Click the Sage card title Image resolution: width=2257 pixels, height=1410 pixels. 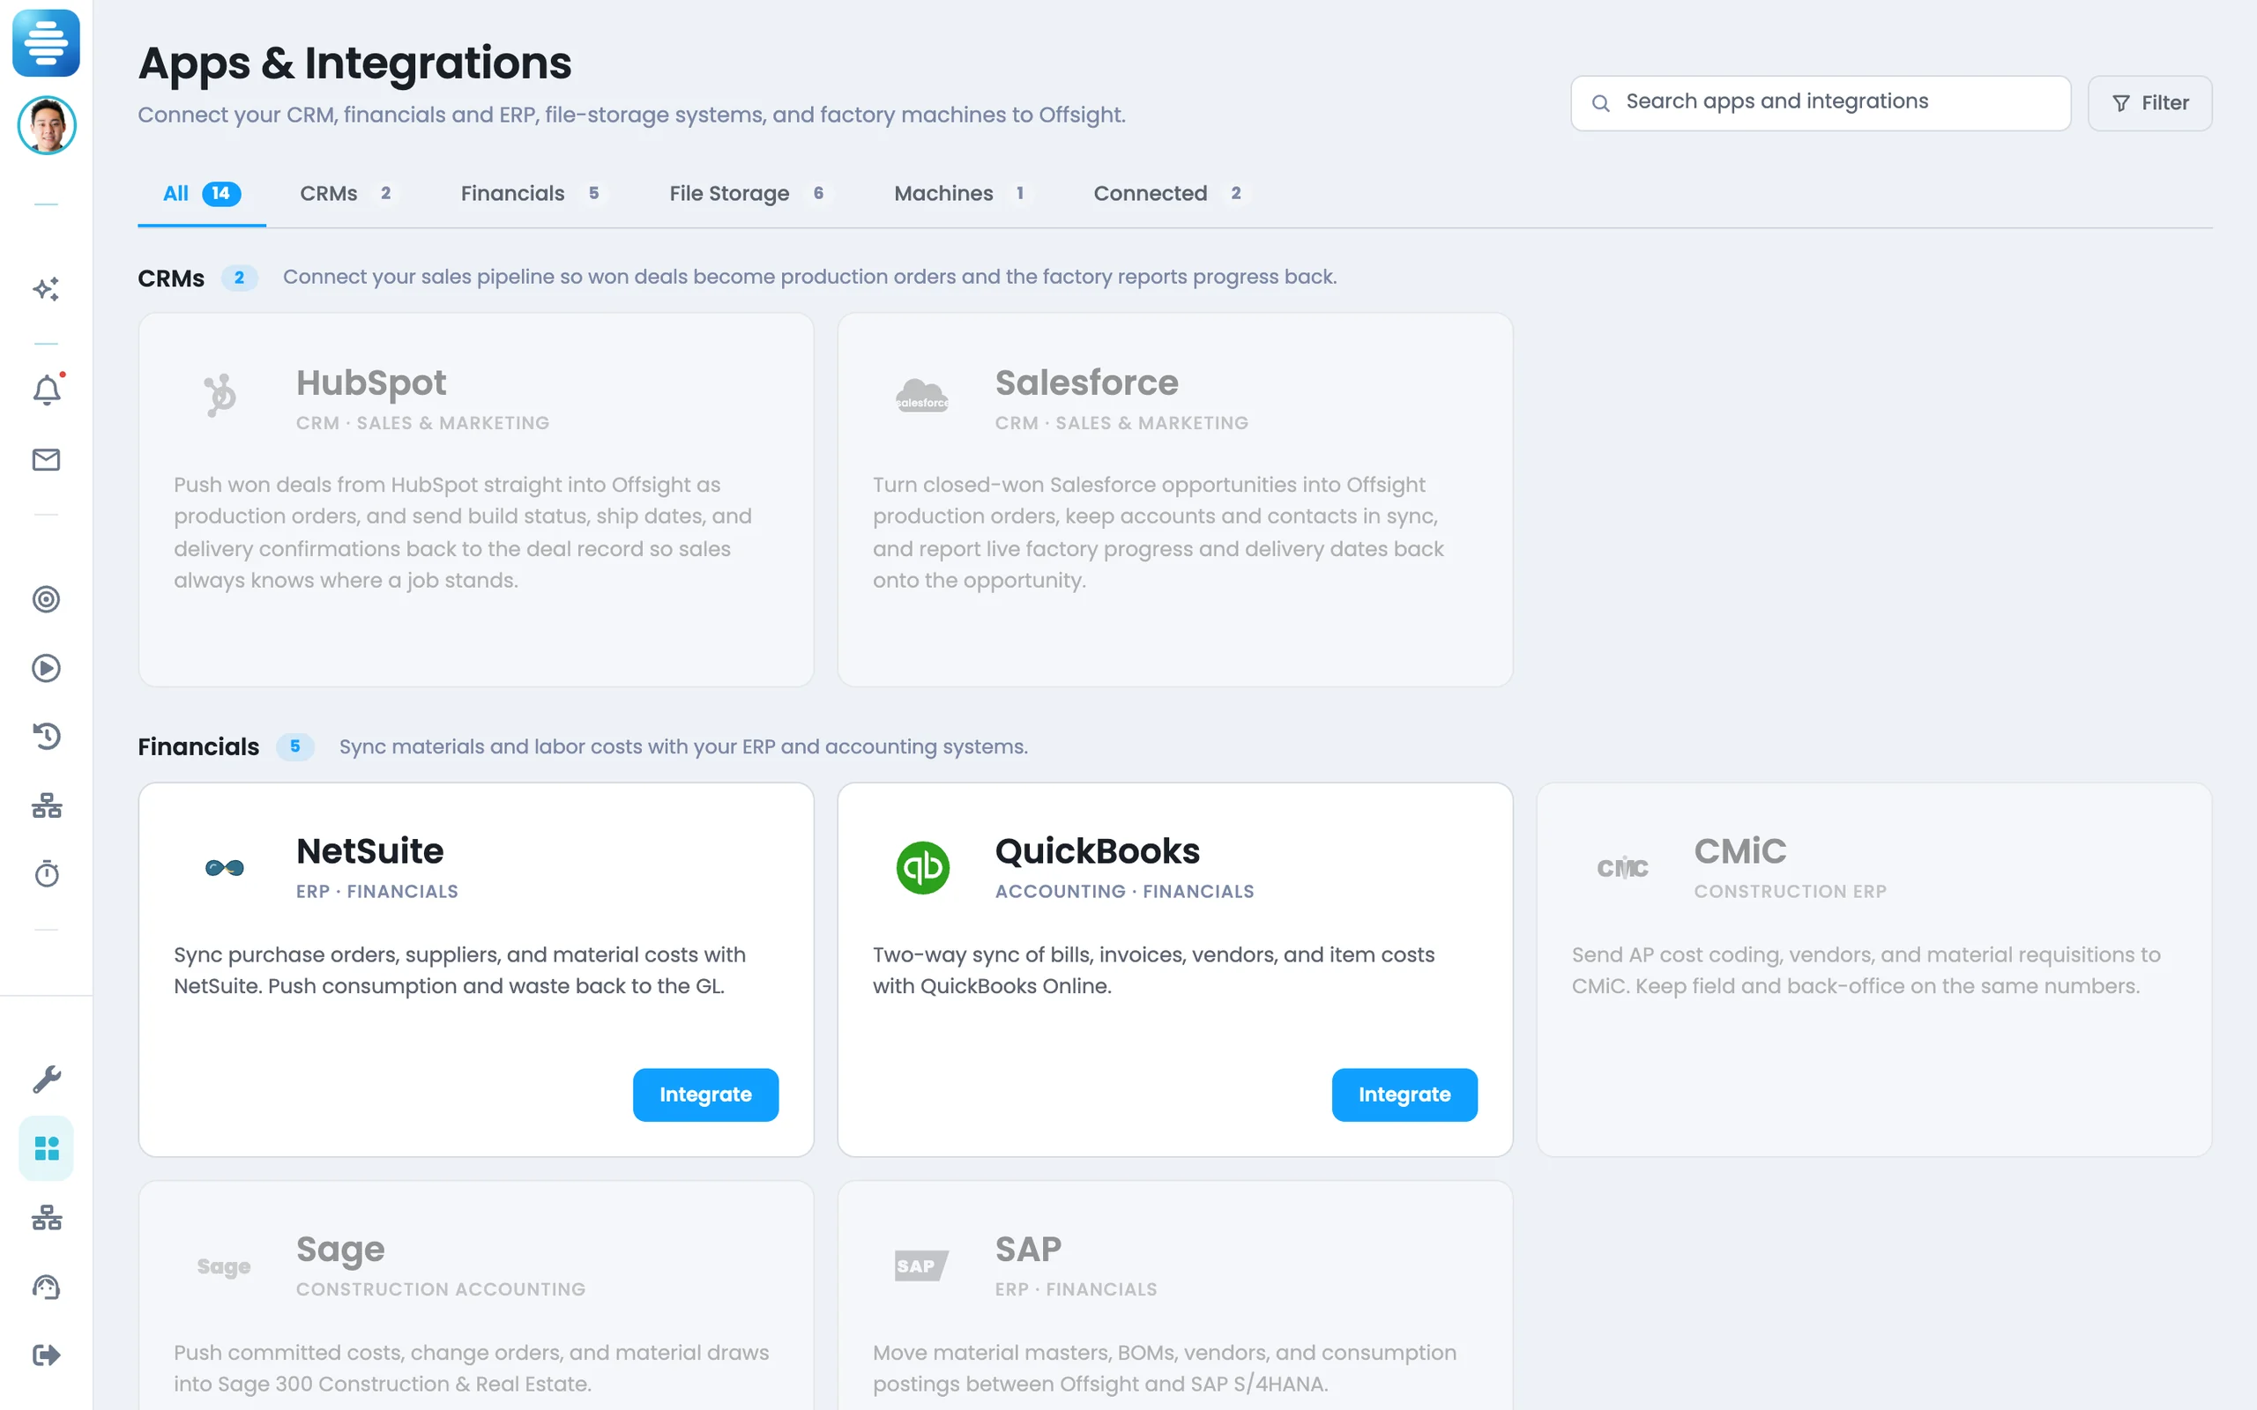pos(340,1250)
